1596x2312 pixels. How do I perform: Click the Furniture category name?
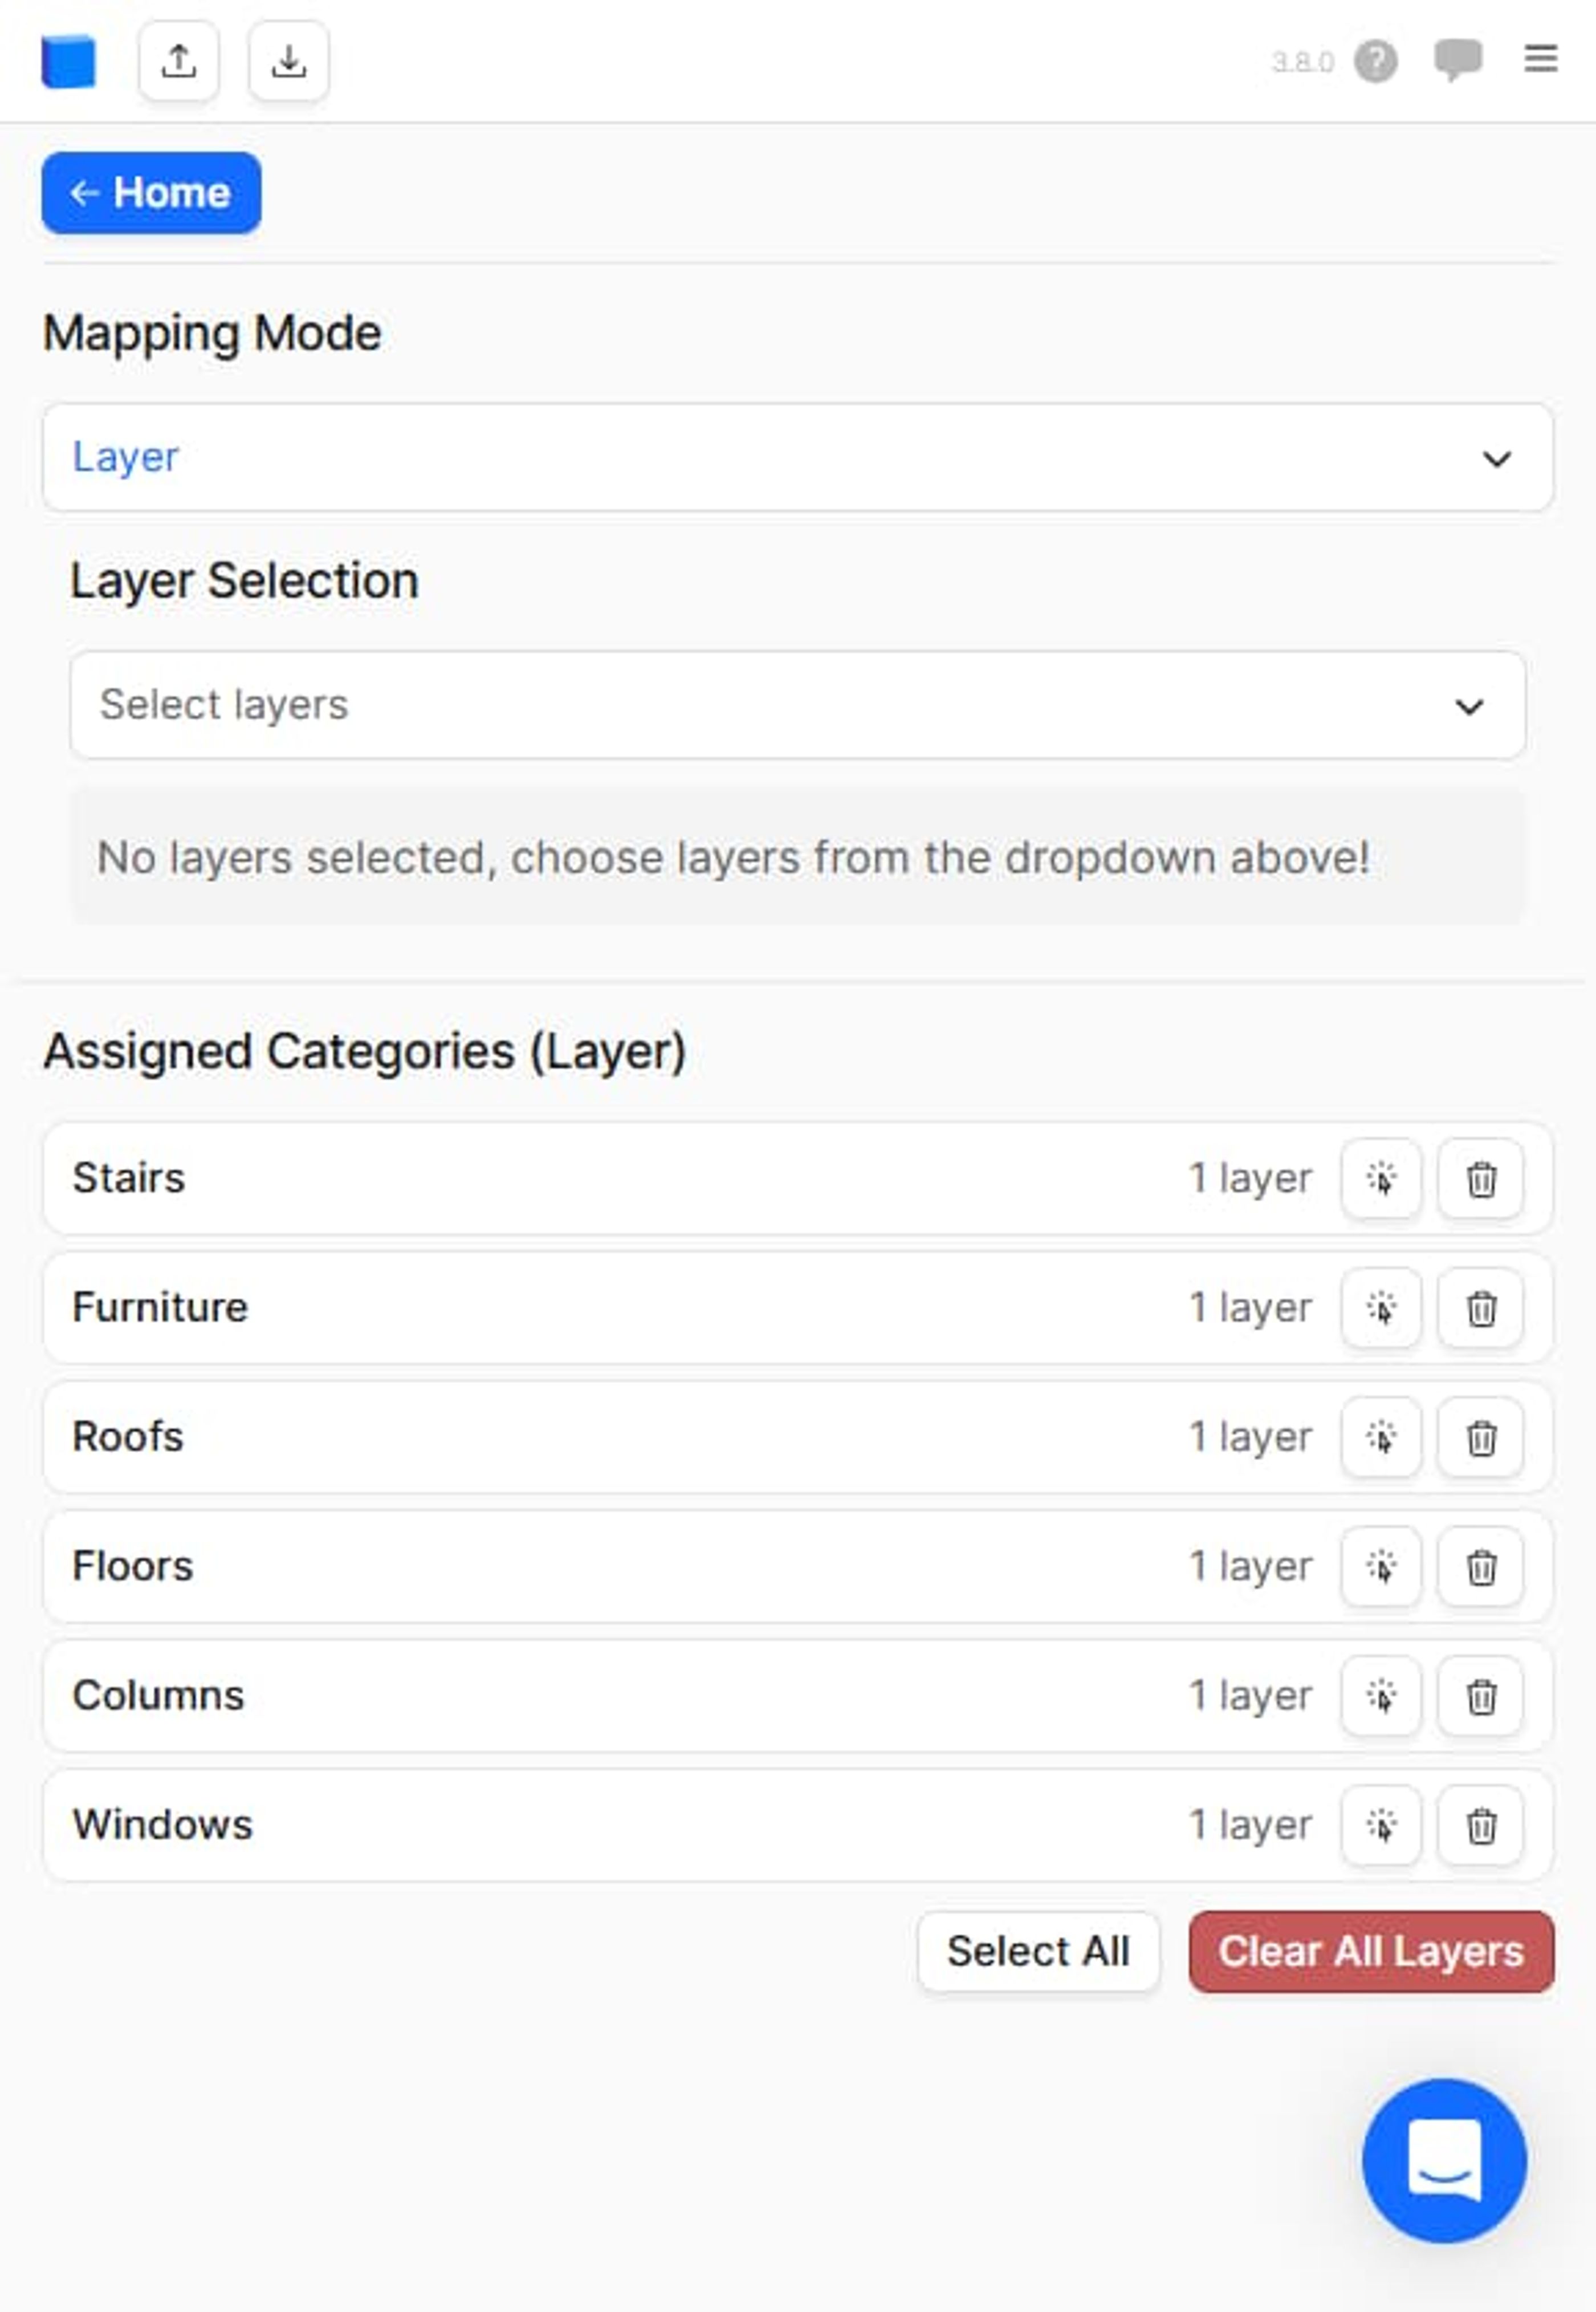click(160, 1307)
